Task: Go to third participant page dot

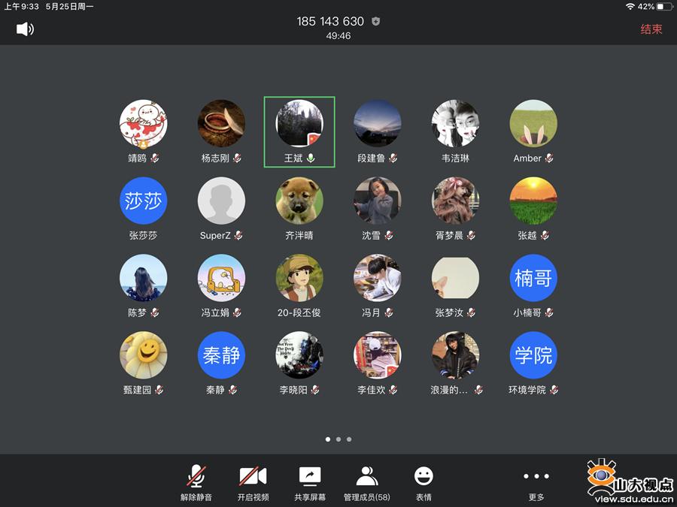Action: (349, 439)
